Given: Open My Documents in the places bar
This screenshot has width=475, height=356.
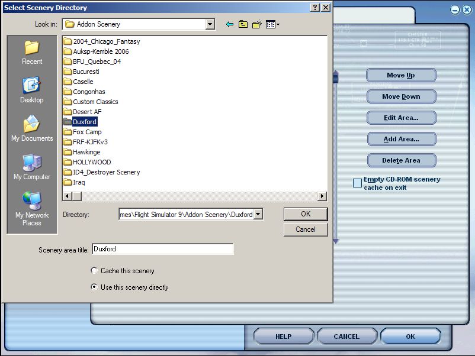Looking at the screenshot, I should coord(32,129).
